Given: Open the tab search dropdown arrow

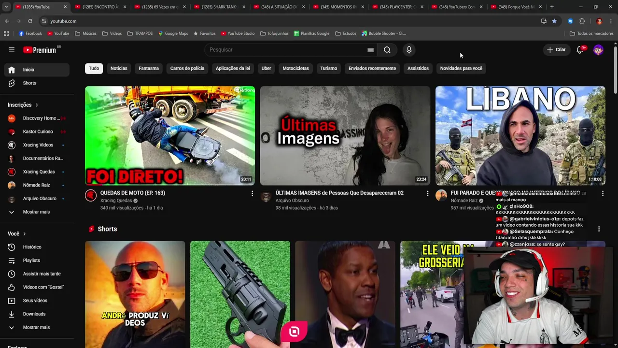Looking at the screenshot, I should click(x=6, y=7).
